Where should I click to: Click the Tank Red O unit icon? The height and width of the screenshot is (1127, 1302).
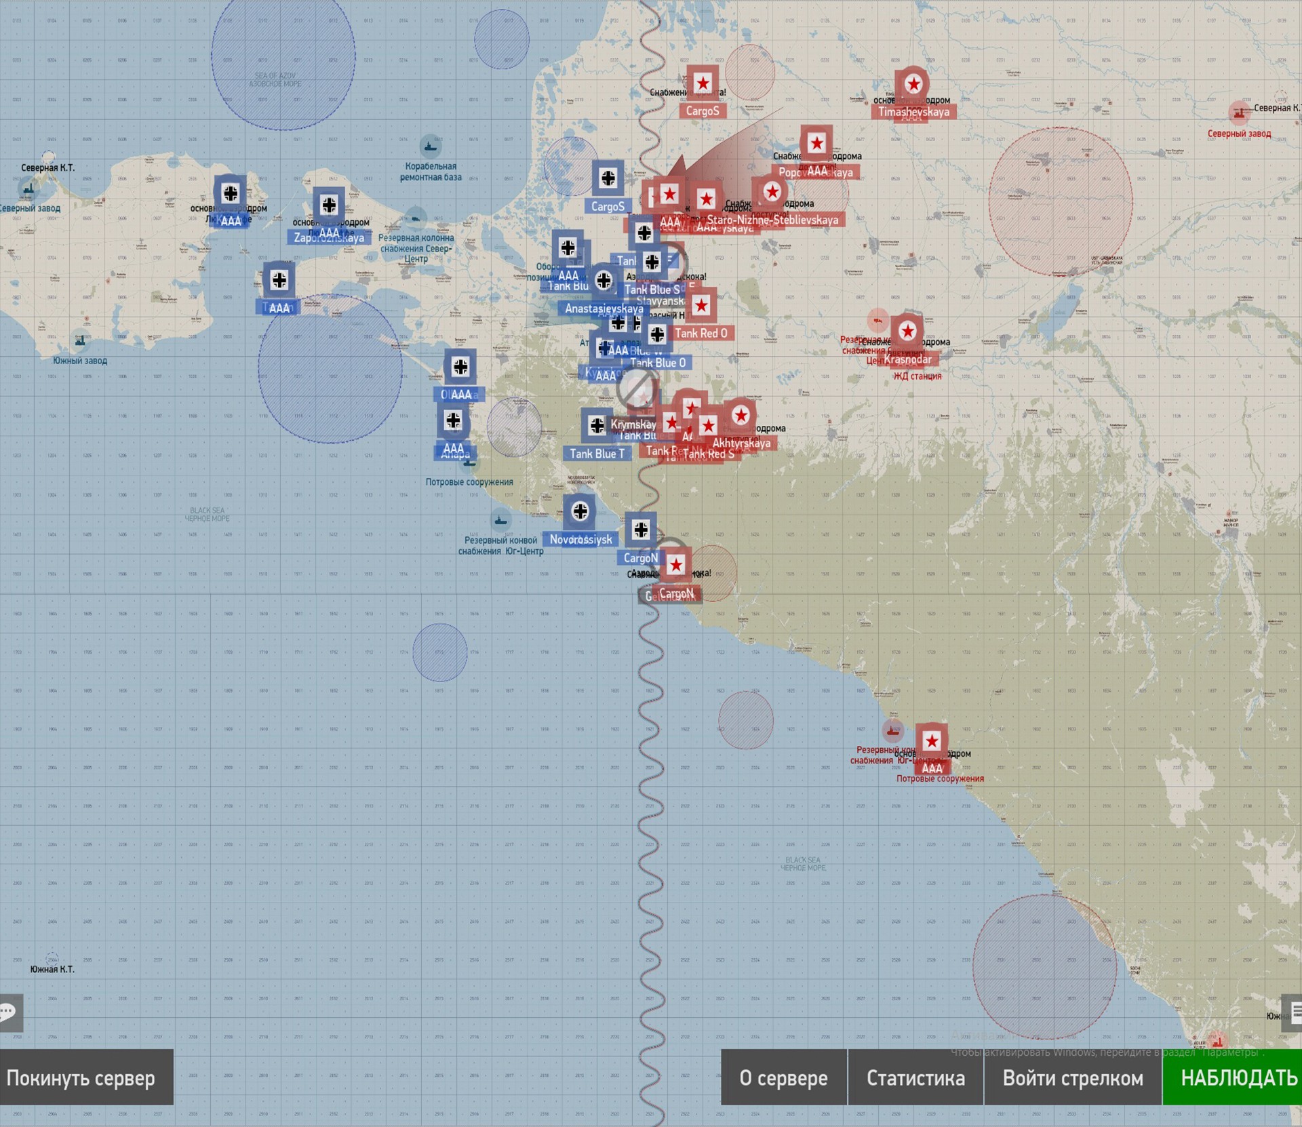(701, 305)
